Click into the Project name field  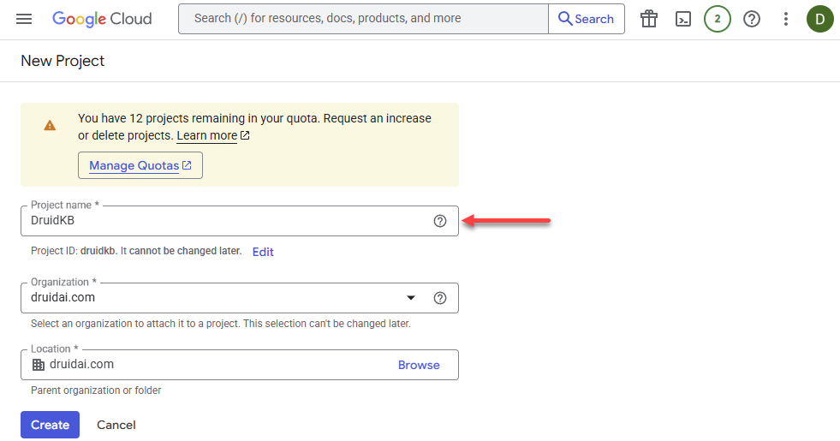[x=240, y=221]
